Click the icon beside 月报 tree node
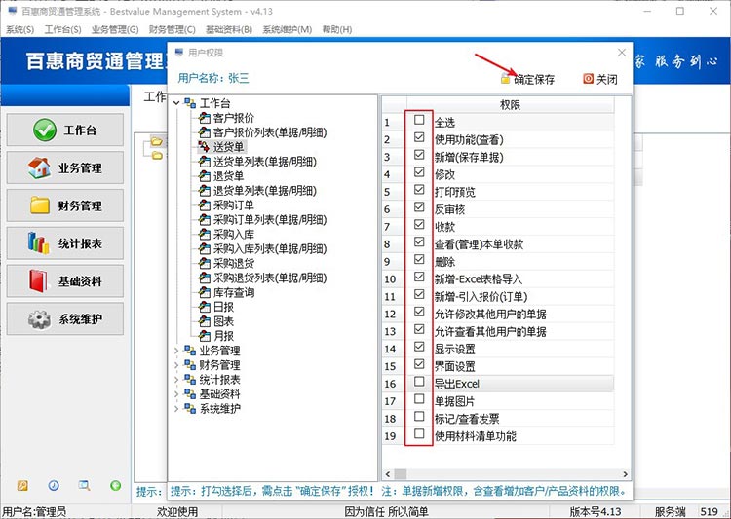Screen dimensions: 731x519 tap(205, 336)
